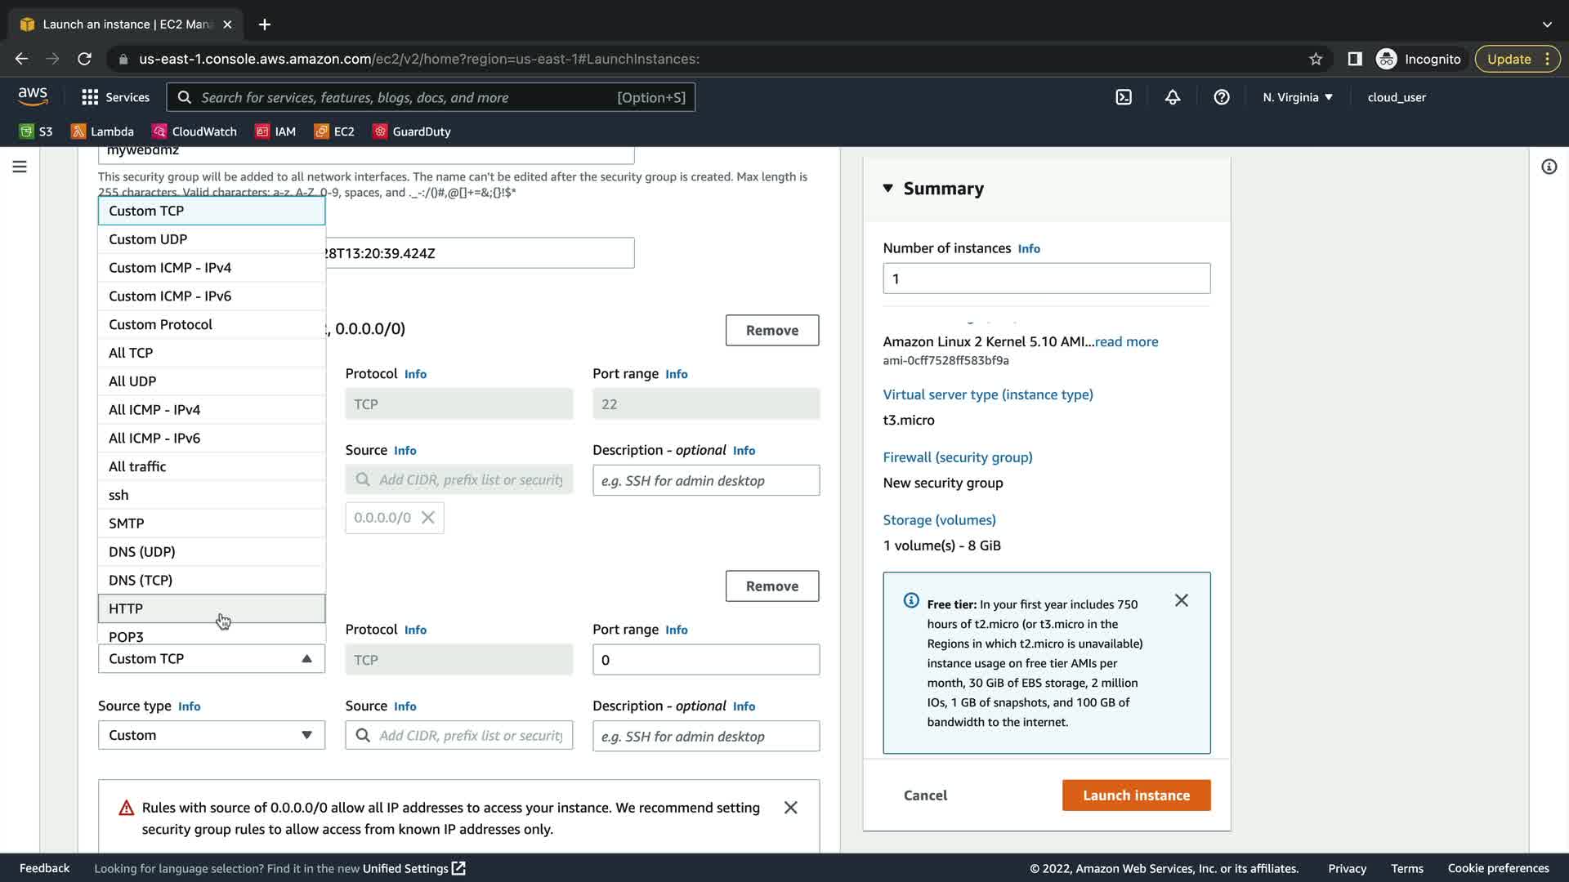The width and height of the screenshot is (1569, 882).
Task: Open the GuardDuty bookmark shortcut
Action: (x=412, y=131)
